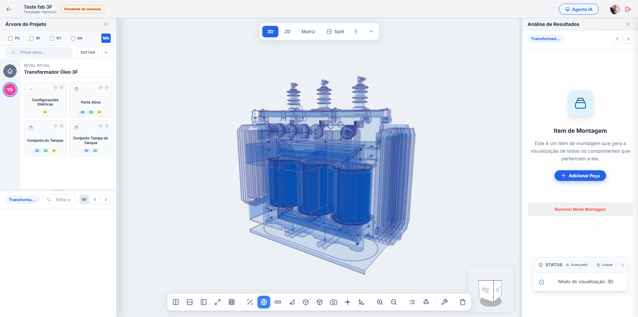Click the isolate icon on Parte Ativa card

pyautogui.click(x=107, y=87)
